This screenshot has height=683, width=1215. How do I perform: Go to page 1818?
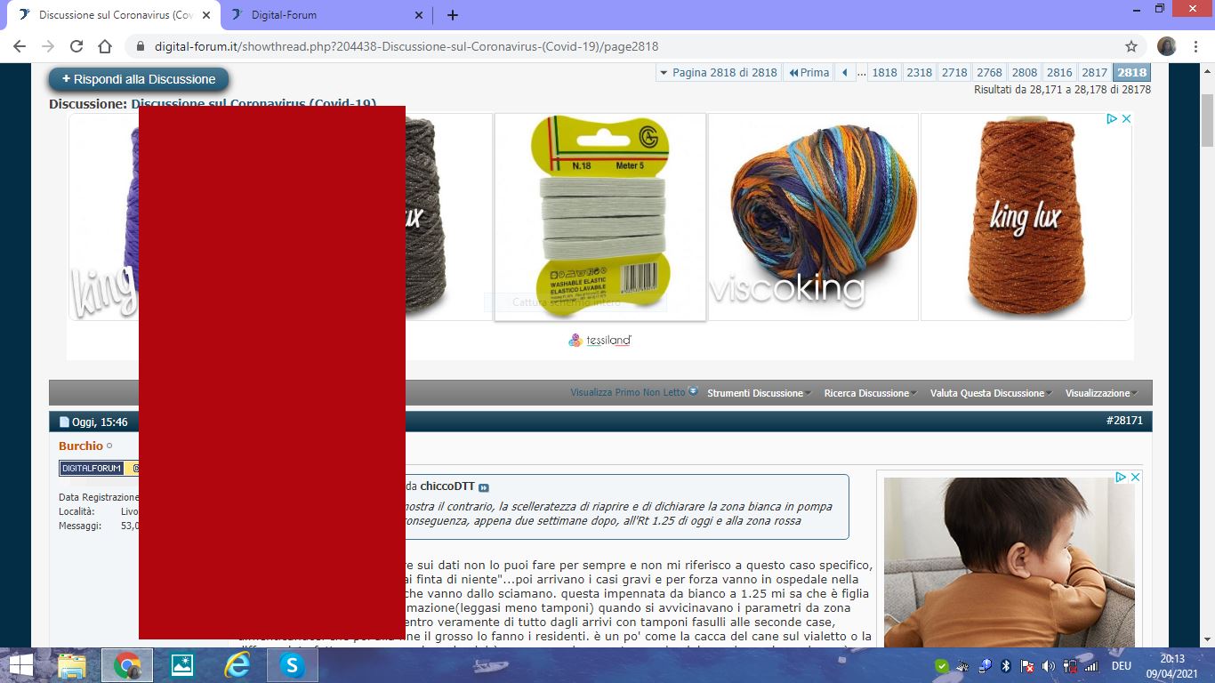884,73
